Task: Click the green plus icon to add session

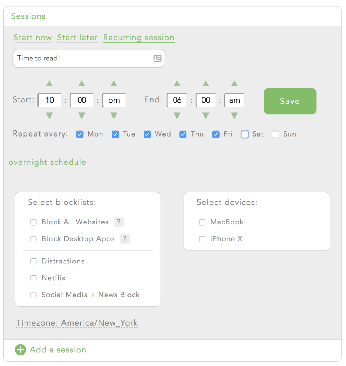Action: pyautogui.click(x=20, y=350)
